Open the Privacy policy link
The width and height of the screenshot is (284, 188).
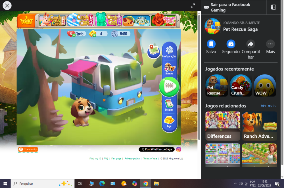click(x=132, y=158)
